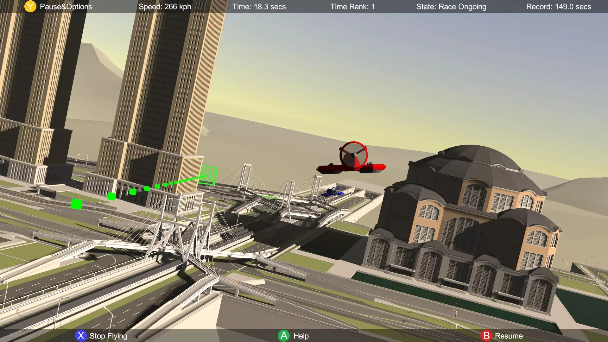Image resolution: width=608 pixels, height=342 pixels.
Task: Click the Time Rank indicator
Action: [x=352, y=7]
